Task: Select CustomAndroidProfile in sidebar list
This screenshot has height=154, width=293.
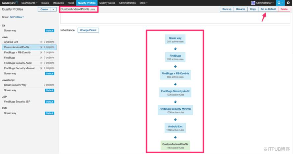Action: point(29,47)
